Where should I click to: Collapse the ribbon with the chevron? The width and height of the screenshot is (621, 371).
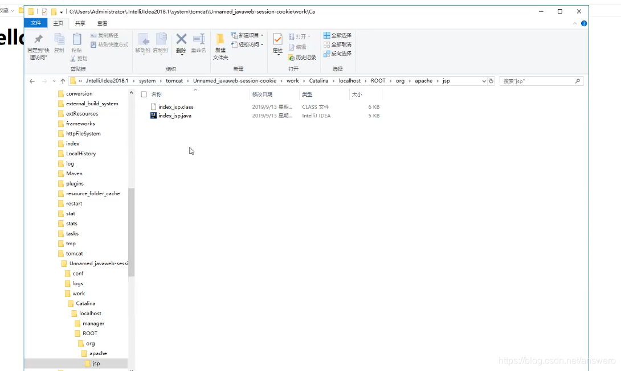(x=575, y=23)
